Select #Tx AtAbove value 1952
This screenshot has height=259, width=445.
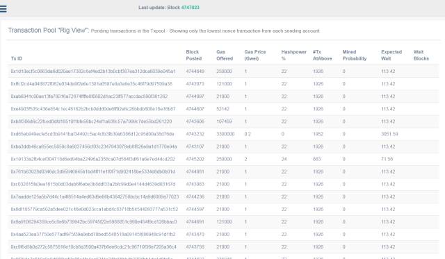click(x=318, y=134)
